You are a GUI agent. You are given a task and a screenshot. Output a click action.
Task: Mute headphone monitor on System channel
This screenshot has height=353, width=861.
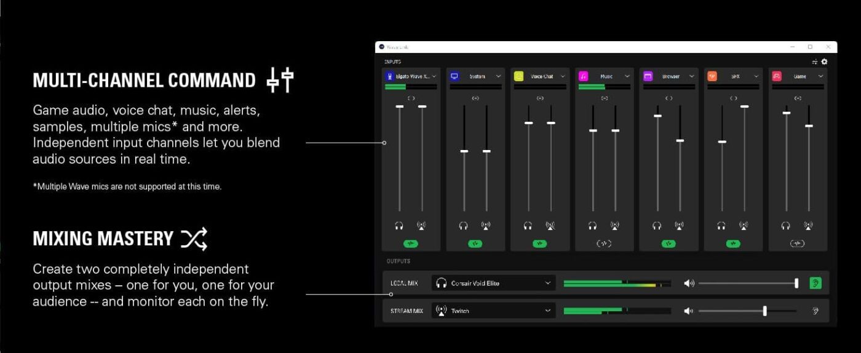464,226
